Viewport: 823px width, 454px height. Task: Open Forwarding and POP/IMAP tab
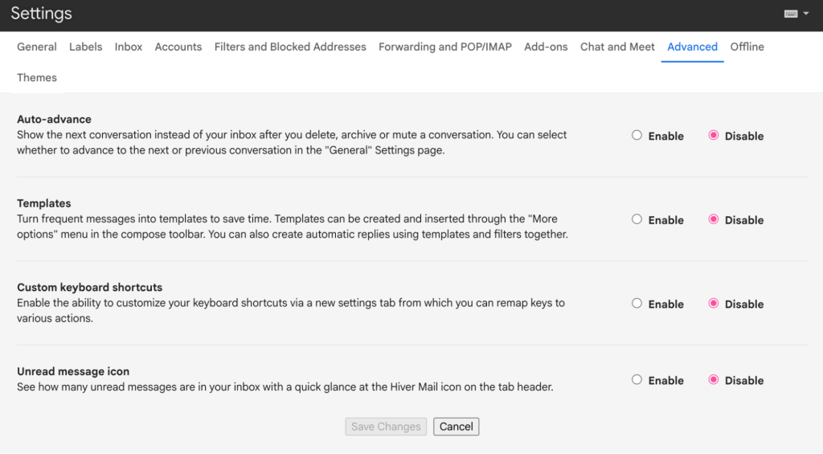[x=445, y=47]
